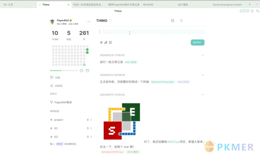Insert a tag with the hash icon
The height and width of the screenshot is (160, 260).
pos(101,43)
